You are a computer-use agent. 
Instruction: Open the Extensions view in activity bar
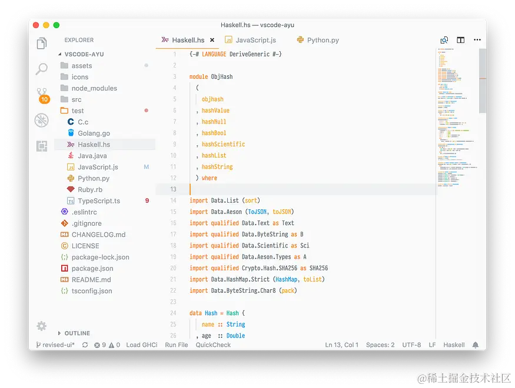pos(42,146)
